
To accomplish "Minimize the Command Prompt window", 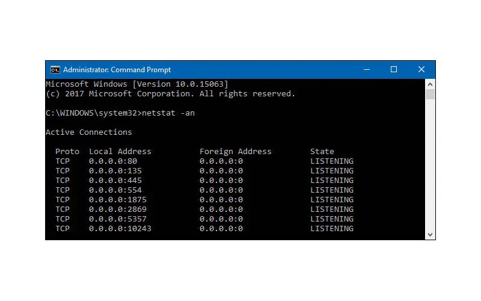I will [366, 69].
